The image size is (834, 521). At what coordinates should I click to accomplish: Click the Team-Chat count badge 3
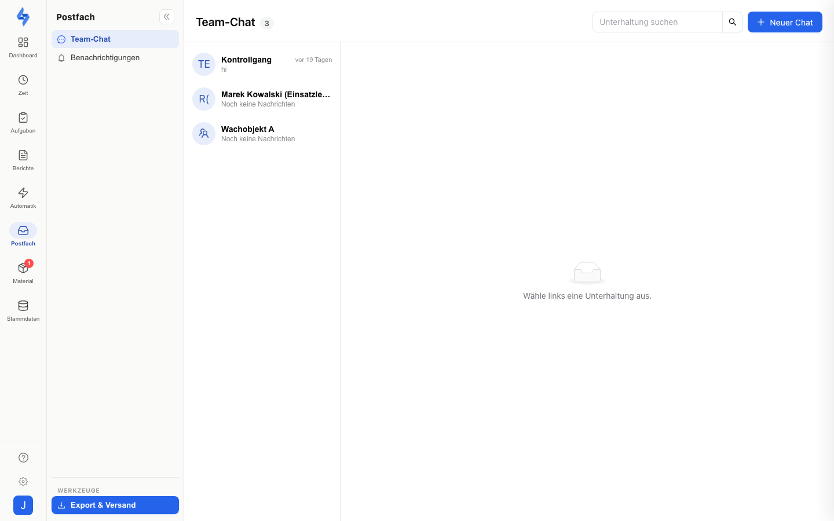(266, 23)
